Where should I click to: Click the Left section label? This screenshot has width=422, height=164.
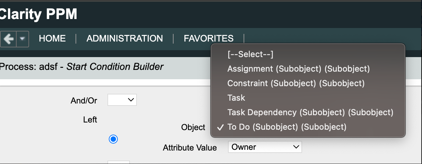90,120
